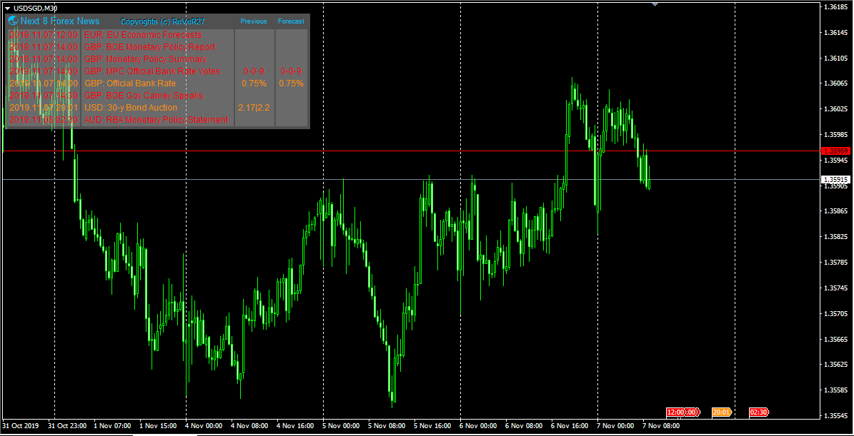
Task: Click the Next 8 Forex News heading
Action: click(x=60, y=21)
